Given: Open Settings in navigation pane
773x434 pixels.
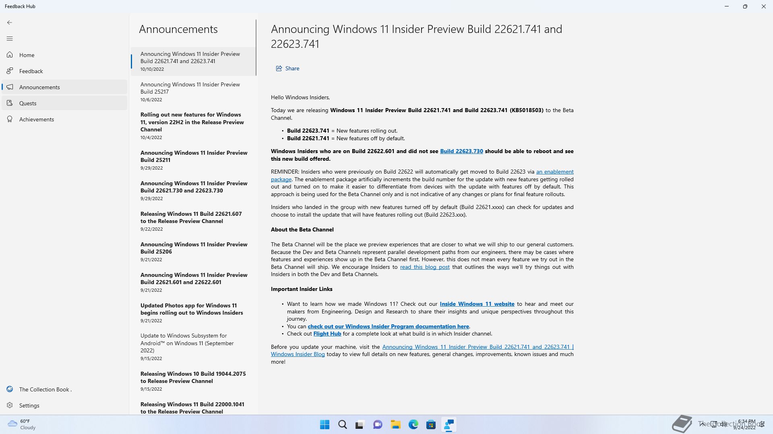Looking at the screenshot, I should tap(64, 405).
